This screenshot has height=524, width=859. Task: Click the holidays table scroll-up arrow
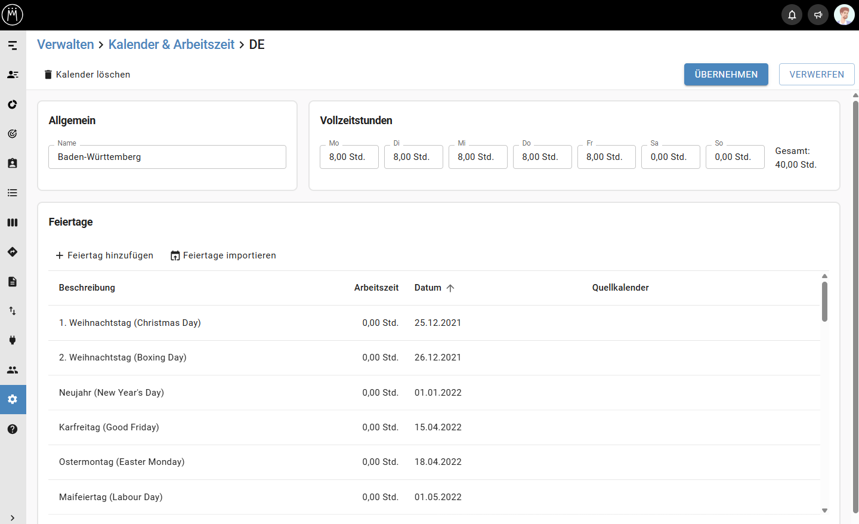tap(824, 276)
